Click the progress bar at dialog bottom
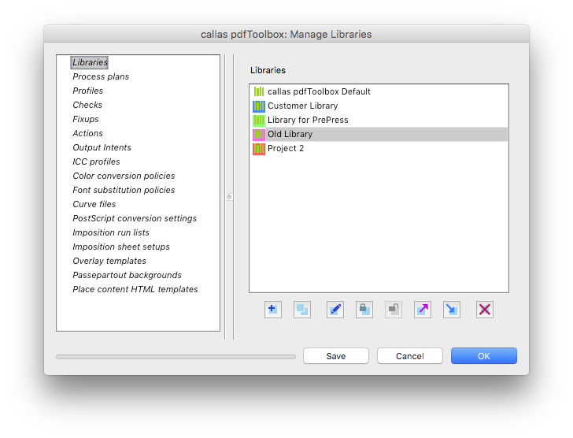 tap(176, 357)
